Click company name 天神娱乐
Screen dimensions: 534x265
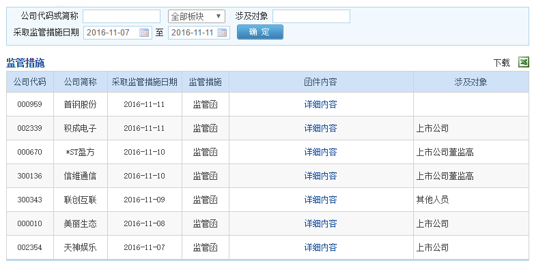[81, 247]
